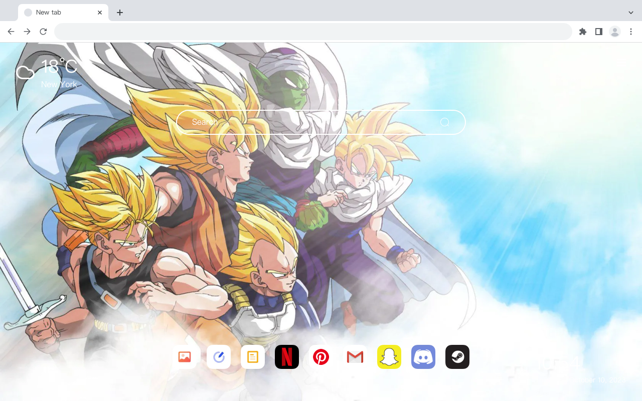
Task: Open the Snapchat shortcut
Action: pyautogui.click(x=389, y=357)
